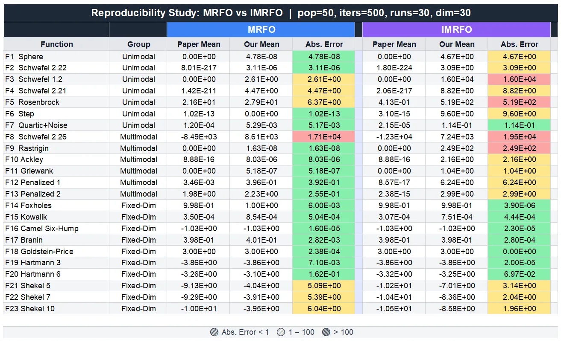Click the red cell 1.71E+04
561x342 pixels.
click(x=324, y=137)
